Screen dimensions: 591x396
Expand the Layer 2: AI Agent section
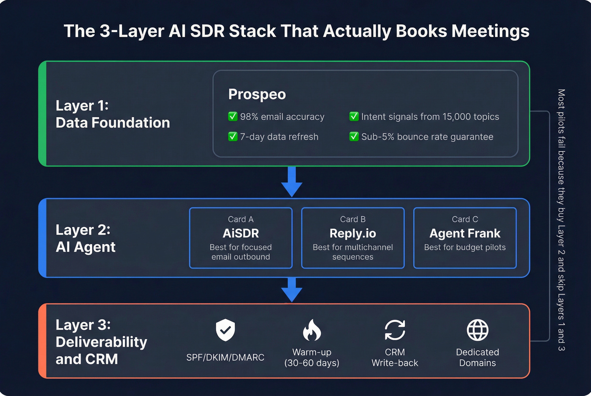coord(86,238)
